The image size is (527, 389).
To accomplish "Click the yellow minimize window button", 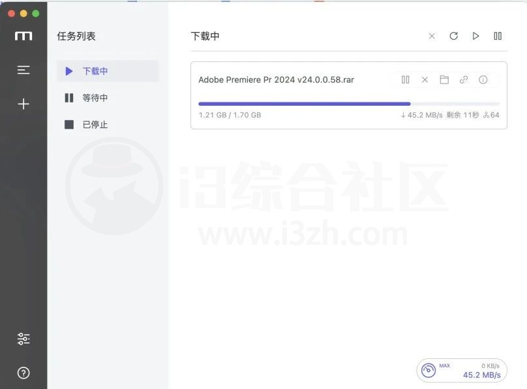I will click(x=23, y=14).
